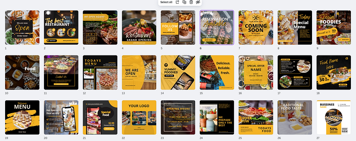Select 'Restaurant Grand Opening' page 4 thumbnail

[x=139, y=28]
